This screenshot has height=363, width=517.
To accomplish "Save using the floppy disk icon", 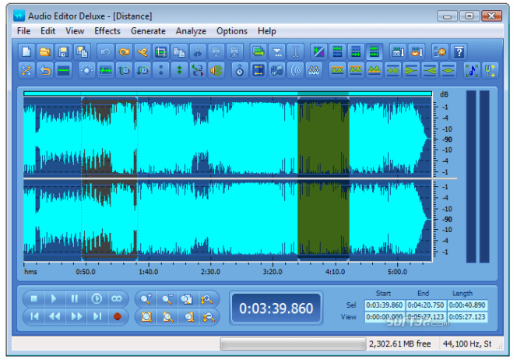I will click(63, 52).
